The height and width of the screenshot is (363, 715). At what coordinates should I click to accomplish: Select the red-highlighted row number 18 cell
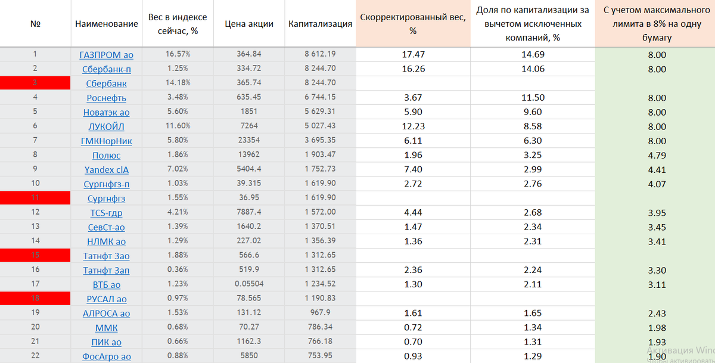(x=35, y=299)
